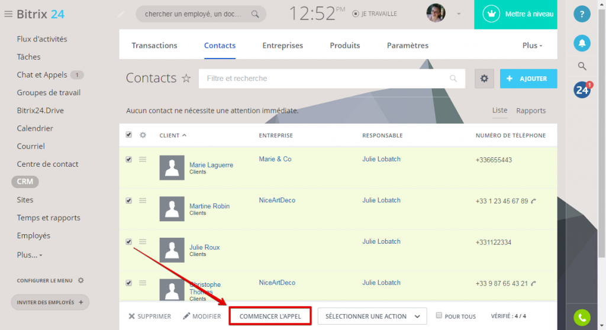Open row menu icon for Martine Robin

pyautogui.click(x=143, y=200)
